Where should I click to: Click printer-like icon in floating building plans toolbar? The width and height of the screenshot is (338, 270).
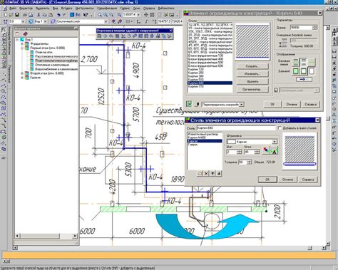point(158,36)
